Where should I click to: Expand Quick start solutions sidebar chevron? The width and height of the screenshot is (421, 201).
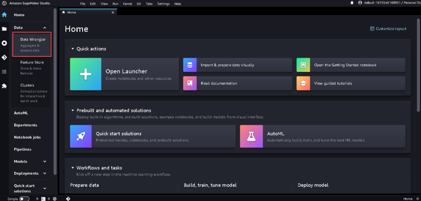tap(45, 189)
